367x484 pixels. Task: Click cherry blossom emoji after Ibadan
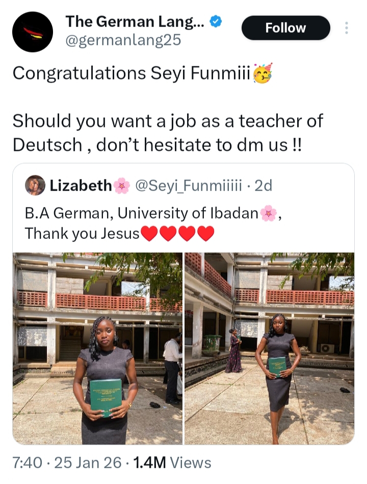269,213
